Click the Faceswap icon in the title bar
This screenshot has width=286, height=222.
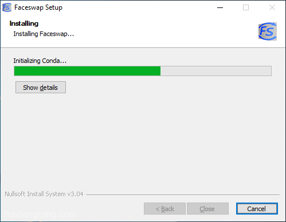point(7,7)
